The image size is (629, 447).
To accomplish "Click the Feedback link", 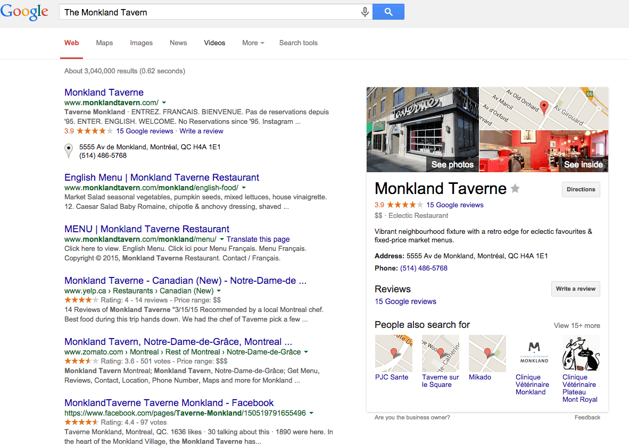I will (587, 417).
